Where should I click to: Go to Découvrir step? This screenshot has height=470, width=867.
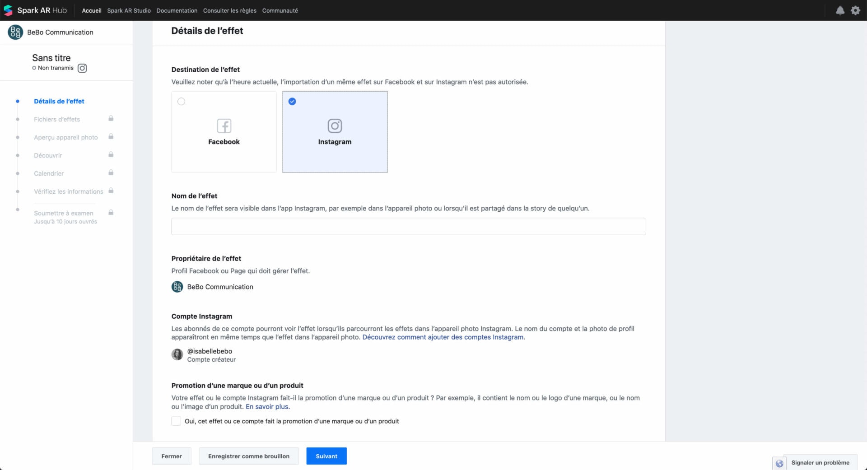click(48, 155)
